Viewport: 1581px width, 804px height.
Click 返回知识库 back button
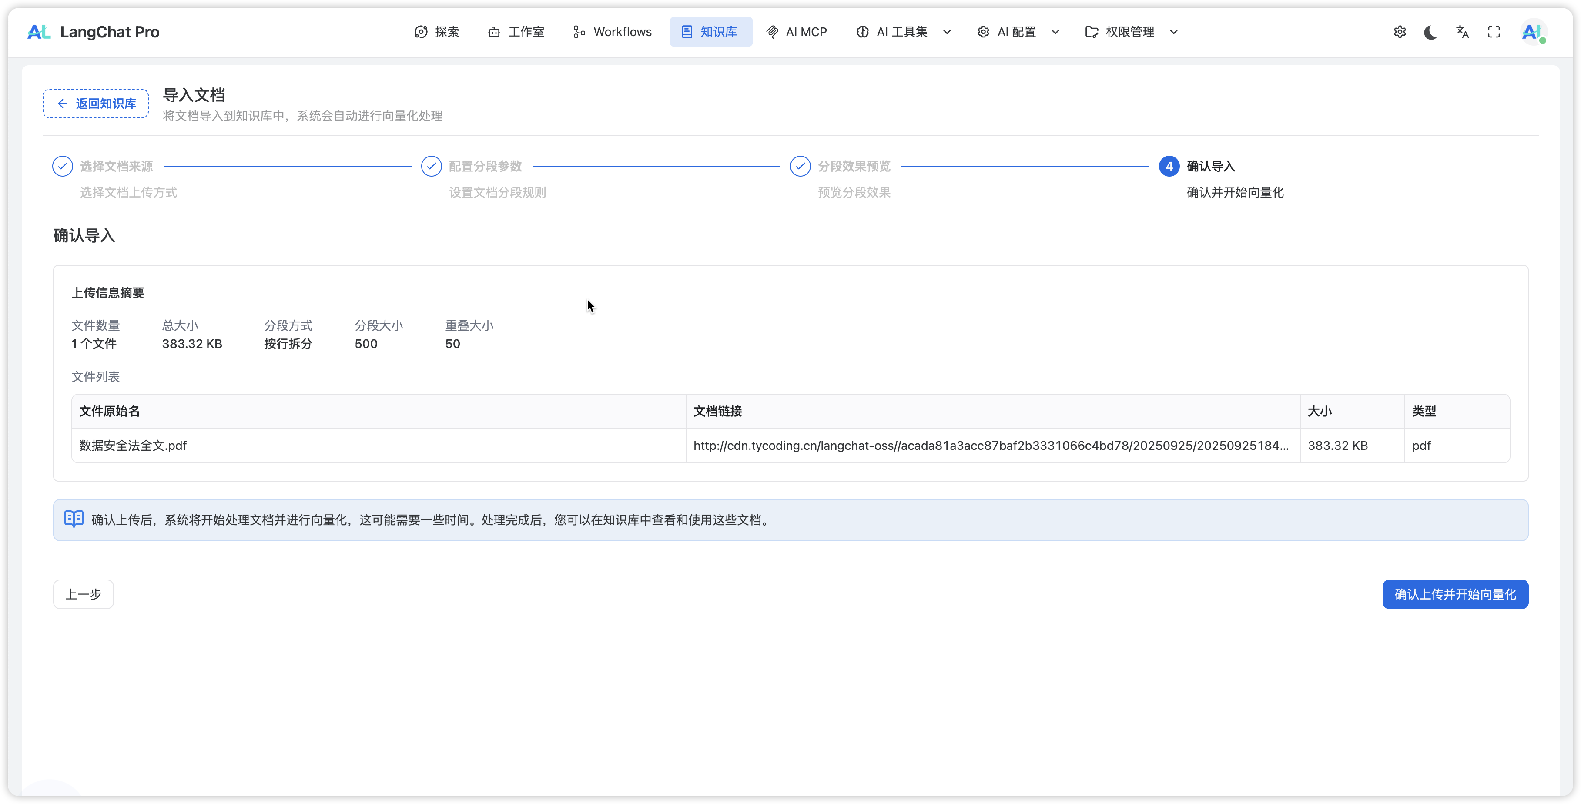click(x=96, y=104)
